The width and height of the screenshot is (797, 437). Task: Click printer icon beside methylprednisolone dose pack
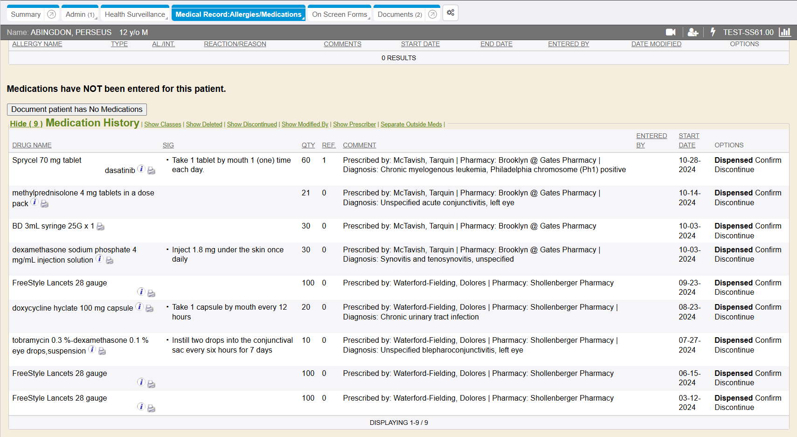click(x=44, y=204)
